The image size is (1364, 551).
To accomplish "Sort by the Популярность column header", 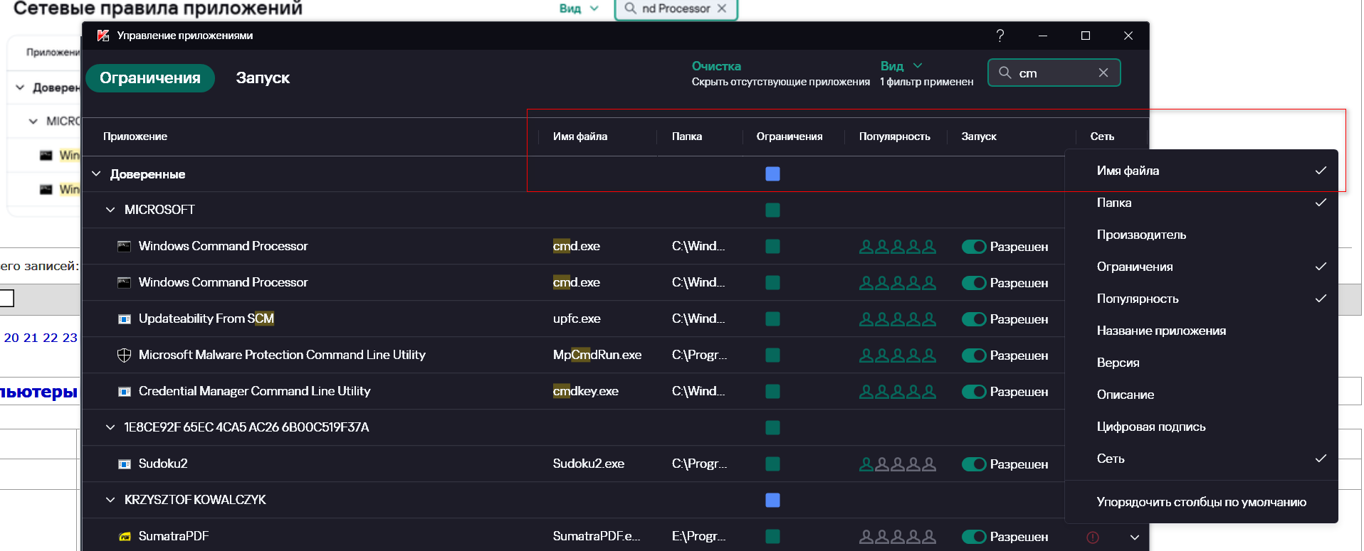I will tap(895, 137).
